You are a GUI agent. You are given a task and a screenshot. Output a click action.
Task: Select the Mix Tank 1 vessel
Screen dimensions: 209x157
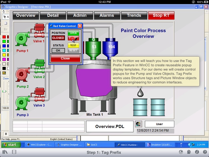(93, 87)
